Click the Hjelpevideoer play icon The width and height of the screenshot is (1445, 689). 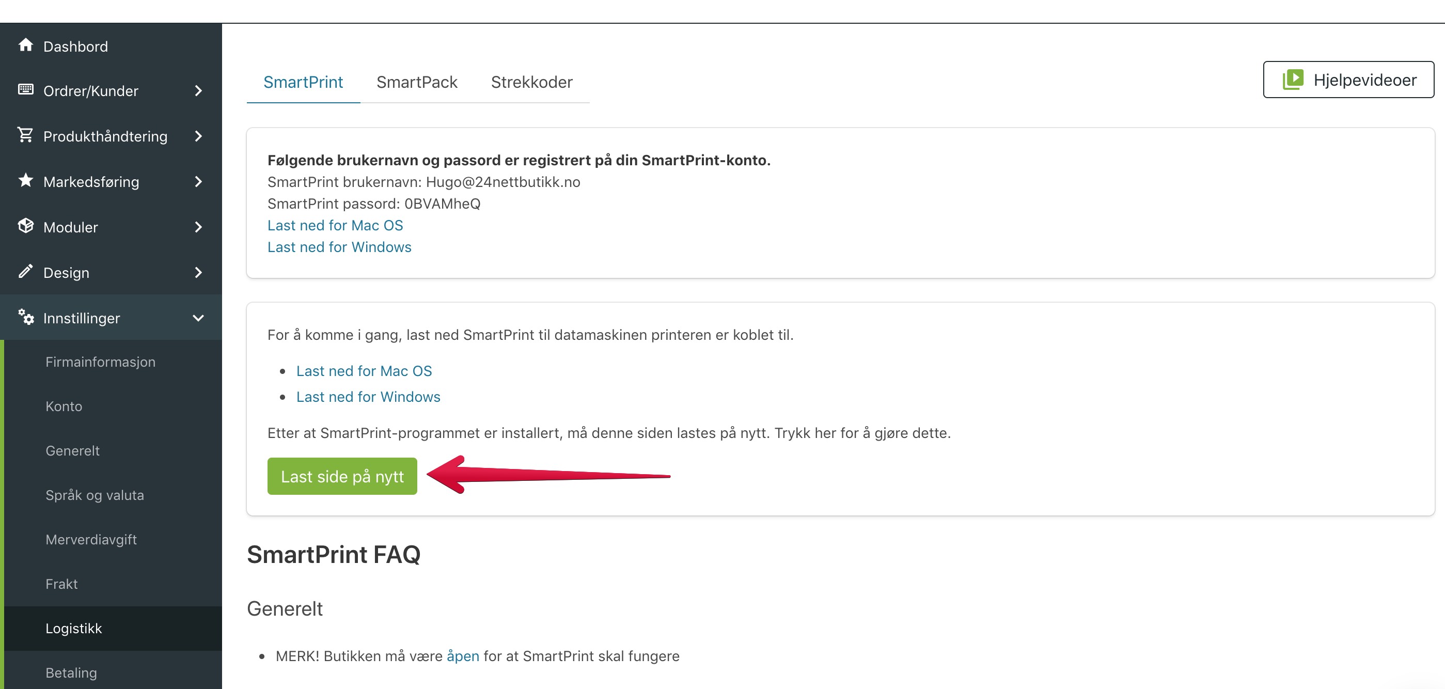[x=1293, y=79]
